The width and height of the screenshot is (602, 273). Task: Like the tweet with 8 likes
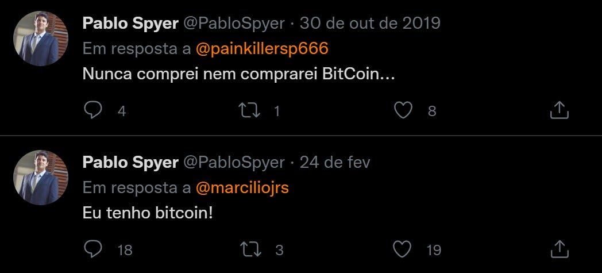[403, 110]
